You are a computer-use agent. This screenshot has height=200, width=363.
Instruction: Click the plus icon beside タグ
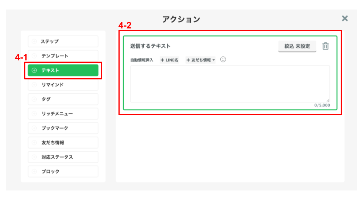[x=34, y=99]
